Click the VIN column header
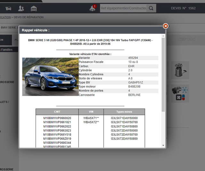The image size is (205, 171). pos(91,112)
